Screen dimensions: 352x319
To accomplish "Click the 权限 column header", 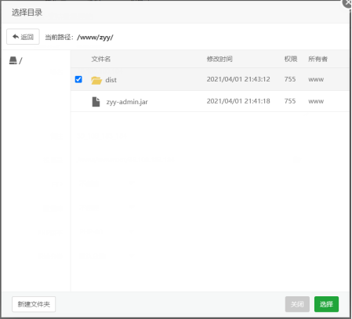I will (x=291, y=59).
